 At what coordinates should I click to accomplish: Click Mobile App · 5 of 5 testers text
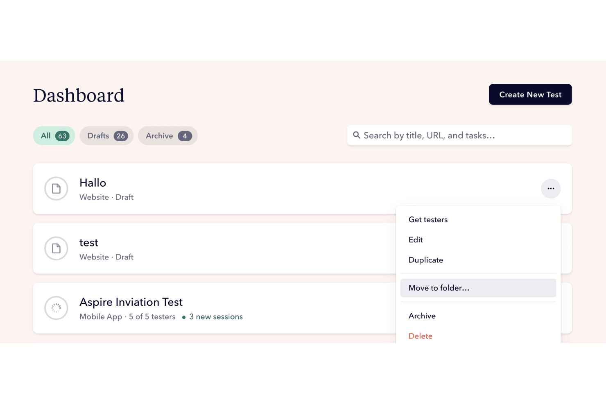click(x=127, y=317)
